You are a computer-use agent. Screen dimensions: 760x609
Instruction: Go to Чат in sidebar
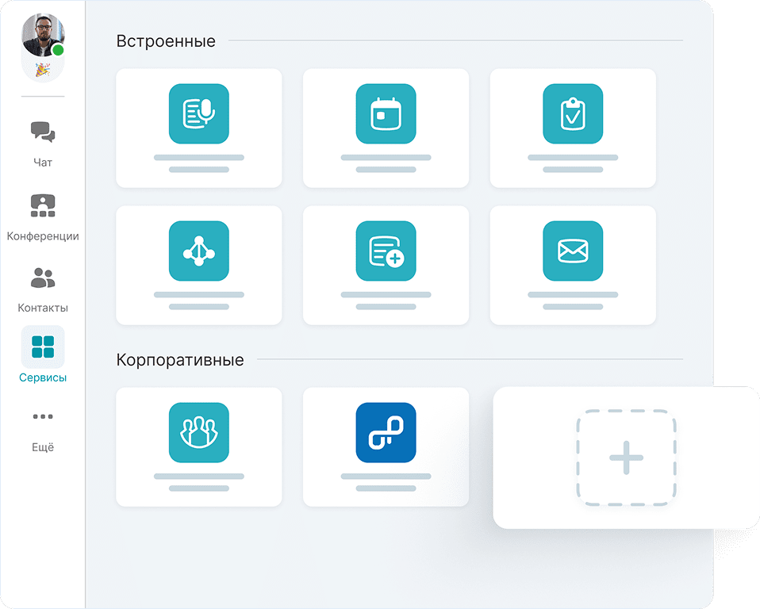coord(43,144)
